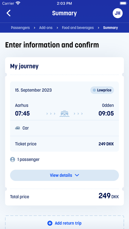Click the car vehicle icon
This screenshot has height=229, width=129.
tap(17, 128)
